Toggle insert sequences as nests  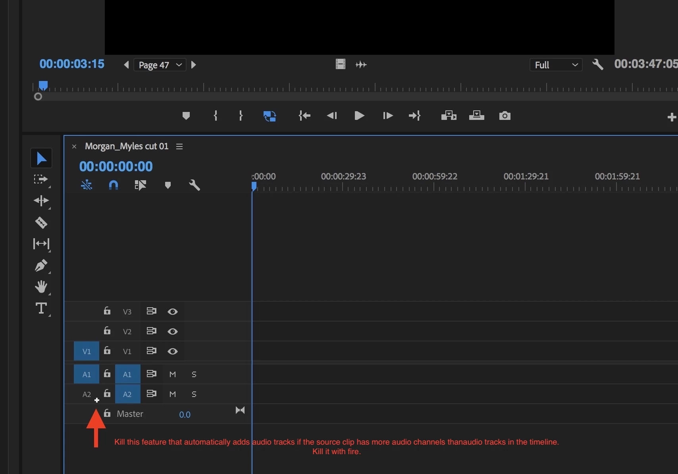[87, 185]
